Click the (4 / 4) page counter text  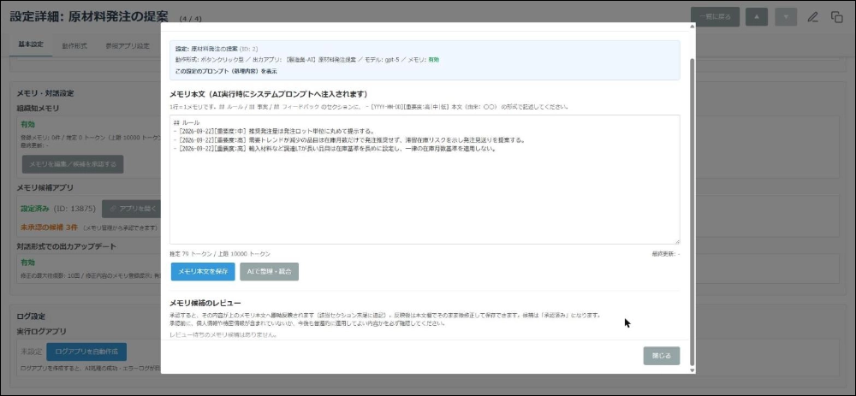click(191, 19)
